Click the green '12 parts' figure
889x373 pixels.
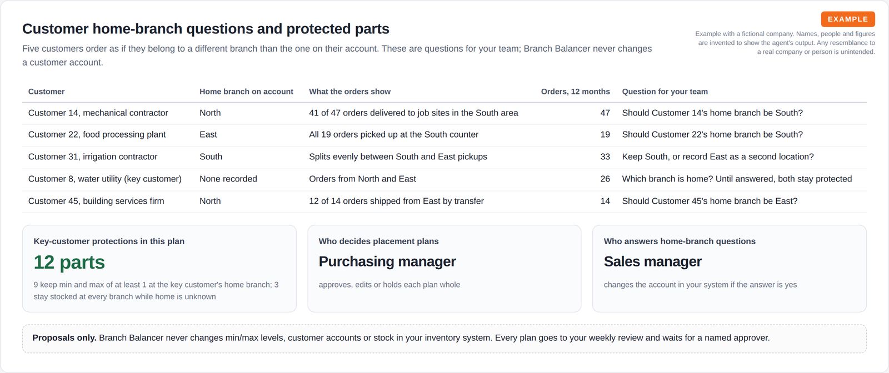(69, 262)
